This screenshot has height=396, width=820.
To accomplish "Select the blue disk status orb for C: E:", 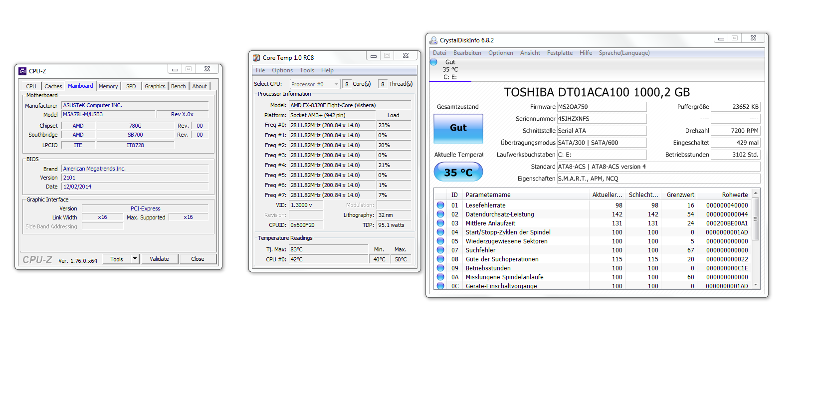I will click(x=433, y=62).
